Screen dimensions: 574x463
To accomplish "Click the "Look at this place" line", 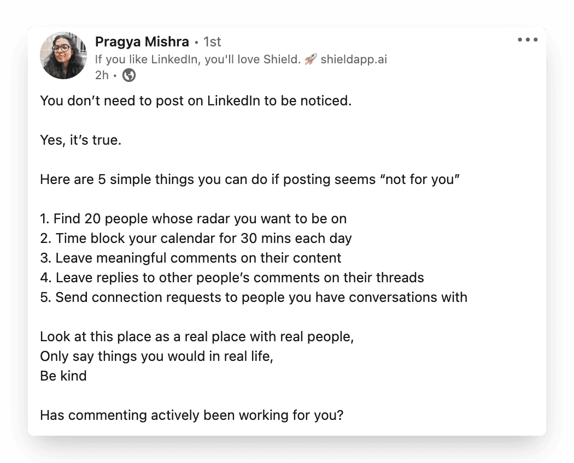I will 197,336.
